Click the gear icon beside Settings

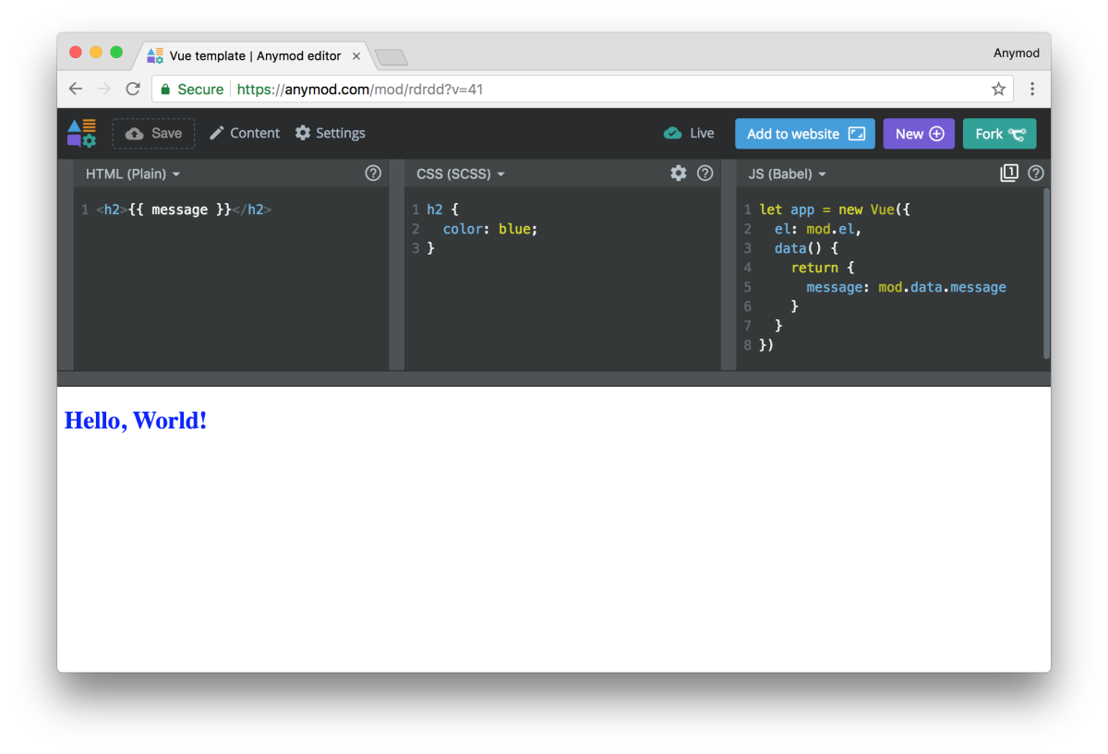coord(303,133)
